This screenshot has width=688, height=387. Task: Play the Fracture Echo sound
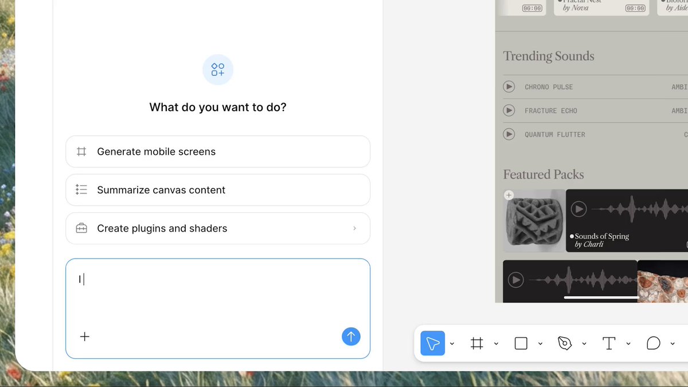tap(509, 110)
